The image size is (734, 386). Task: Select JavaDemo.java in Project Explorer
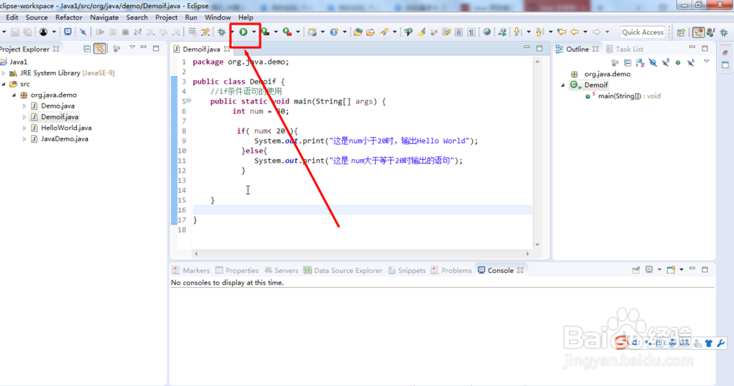[x=64, y=139]
